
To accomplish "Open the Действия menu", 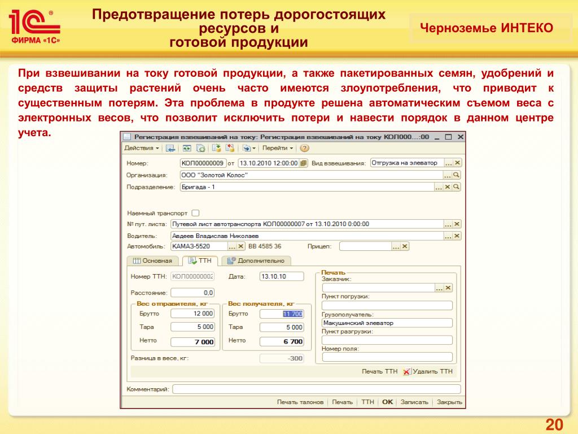I will [x=142, y=149].
